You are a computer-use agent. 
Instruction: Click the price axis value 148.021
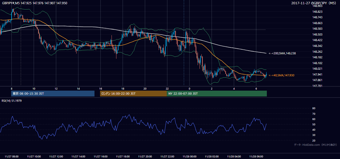pyautogui.click(x=317, y=69)
